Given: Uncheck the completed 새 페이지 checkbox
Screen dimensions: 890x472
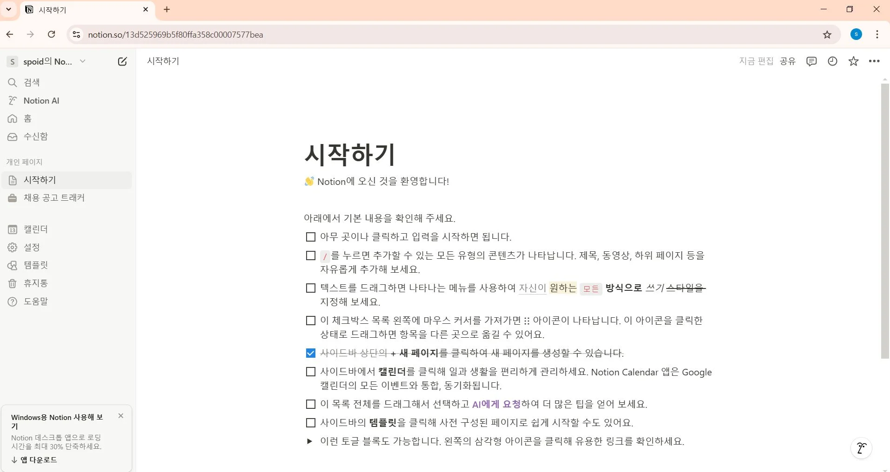Looking at the screenshot, I should [x=310, y=353].
